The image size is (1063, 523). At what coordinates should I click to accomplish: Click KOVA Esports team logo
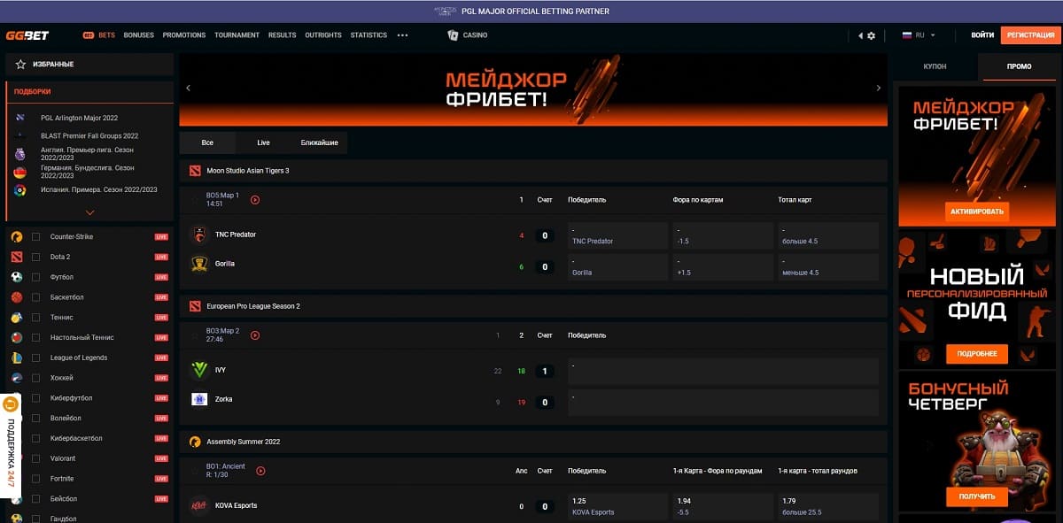(199, 505)
